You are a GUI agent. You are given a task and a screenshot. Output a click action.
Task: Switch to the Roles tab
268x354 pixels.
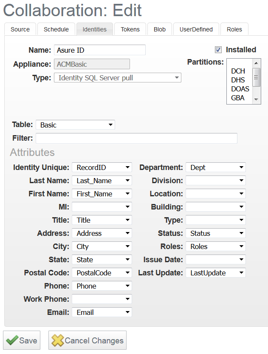pos(234,29)
